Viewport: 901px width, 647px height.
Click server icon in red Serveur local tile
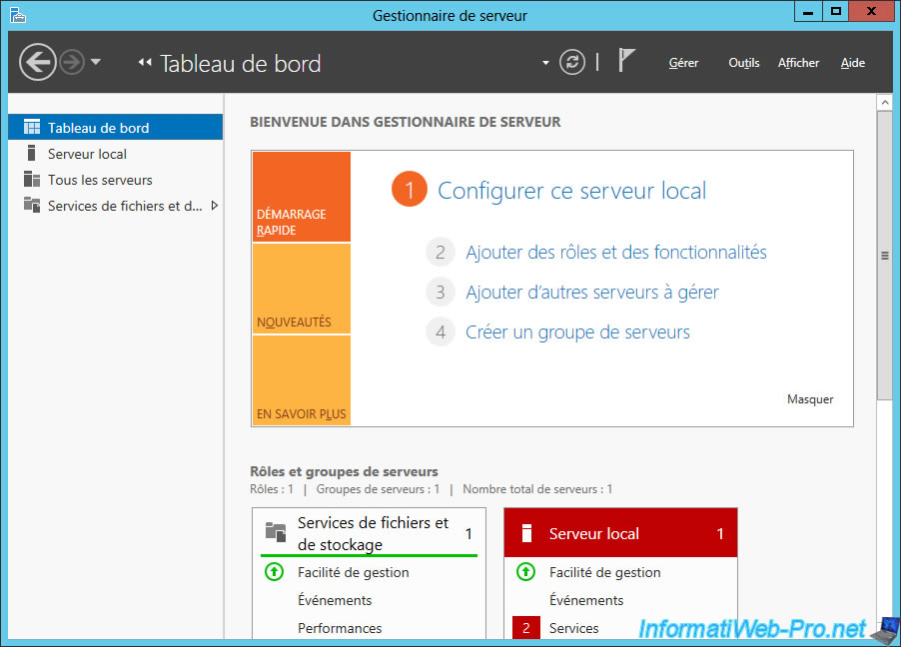pos(526,532)
